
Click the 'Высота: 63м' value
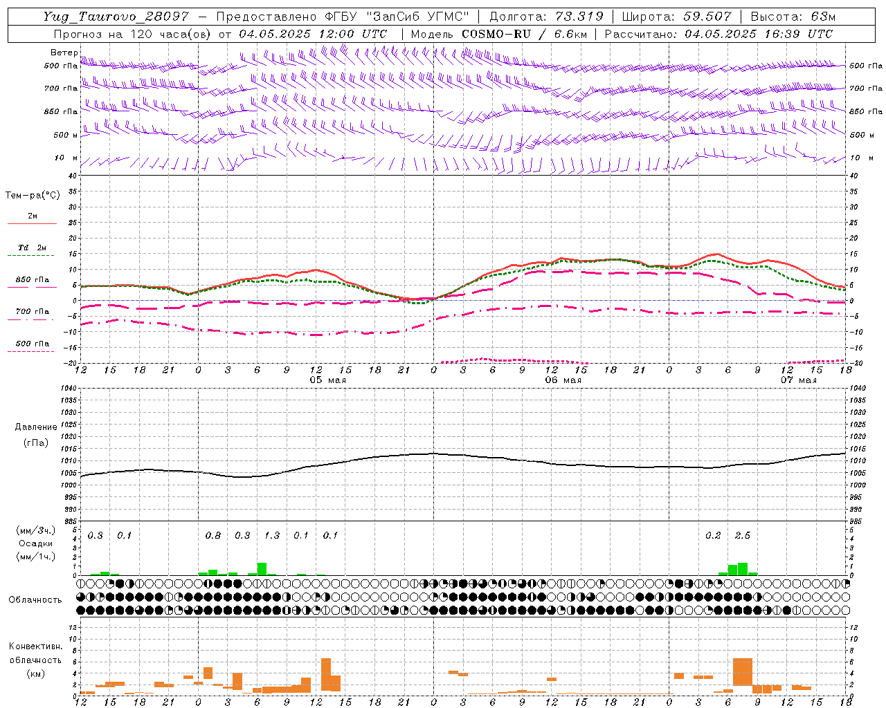[x=793, y=17]
